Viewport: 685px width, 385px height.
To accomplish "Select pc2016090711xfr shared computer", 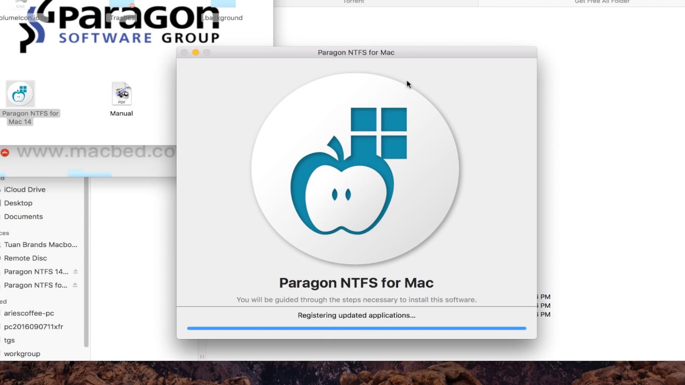I will coord(34,326).
